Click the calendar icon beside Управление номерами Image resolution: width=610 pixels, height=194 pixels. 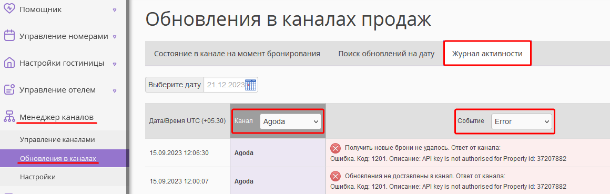[x=9, y=36]
